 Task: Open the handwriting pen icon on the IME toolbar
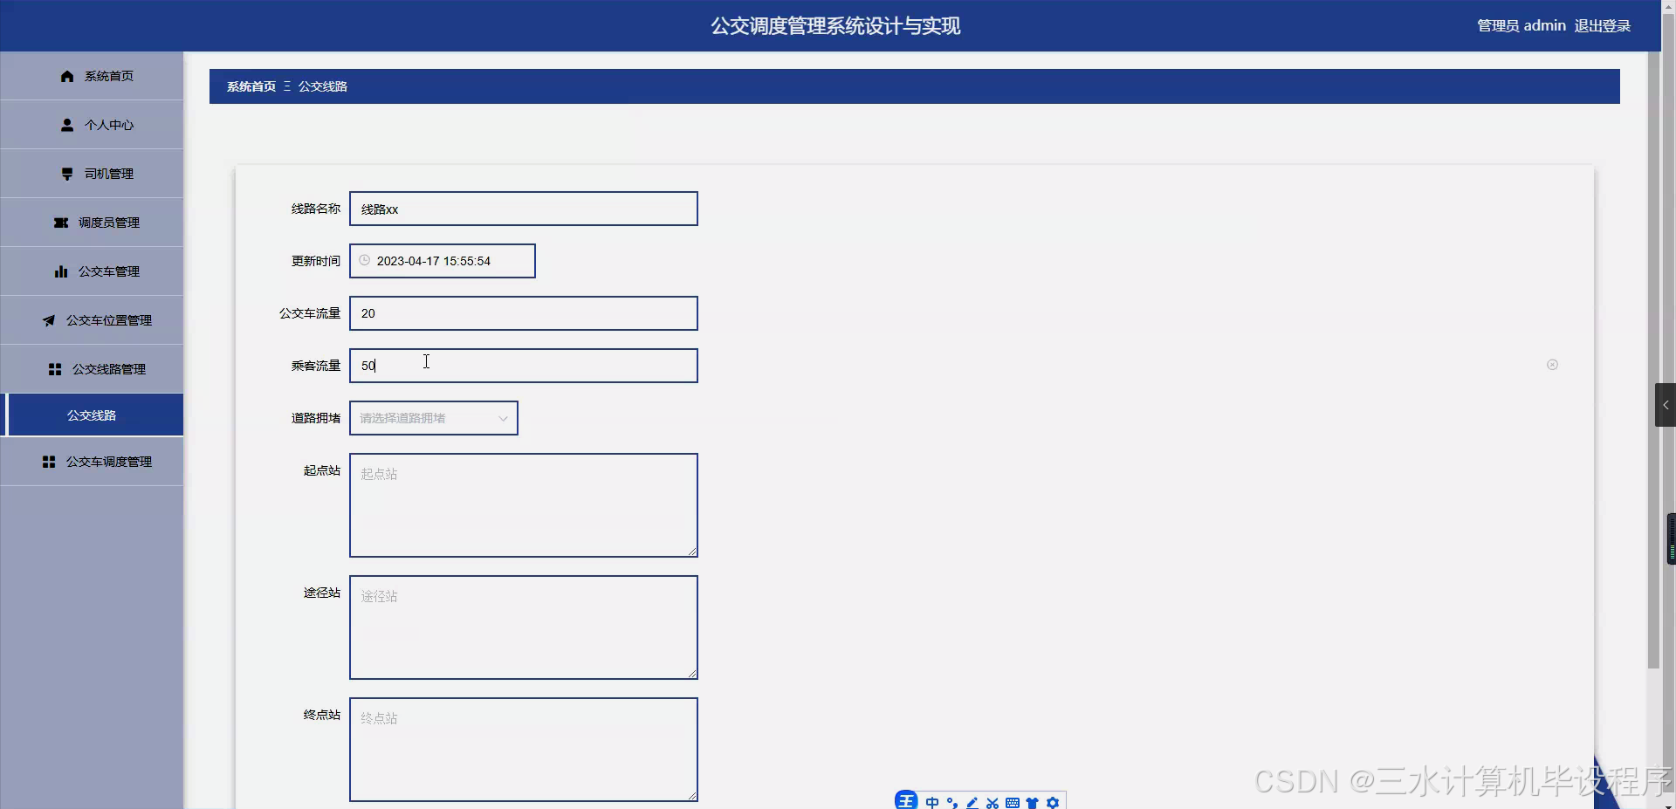point(972,803)
